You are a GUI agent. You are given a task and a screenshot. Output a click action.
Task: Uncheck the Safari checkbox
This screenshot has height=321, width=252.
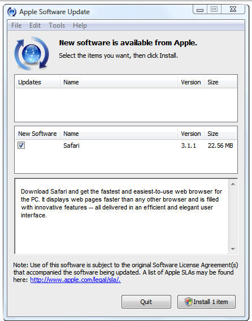21,145
